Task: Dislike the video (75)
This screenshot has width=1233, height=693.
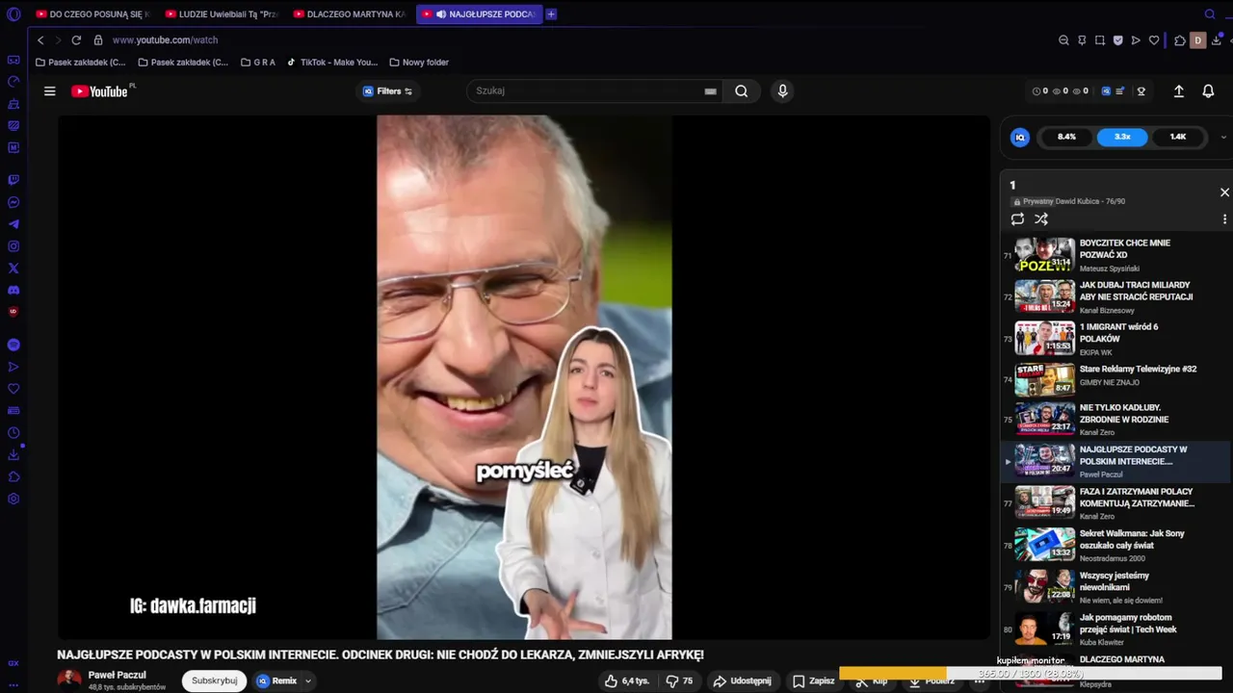Action: click(679, 680)
